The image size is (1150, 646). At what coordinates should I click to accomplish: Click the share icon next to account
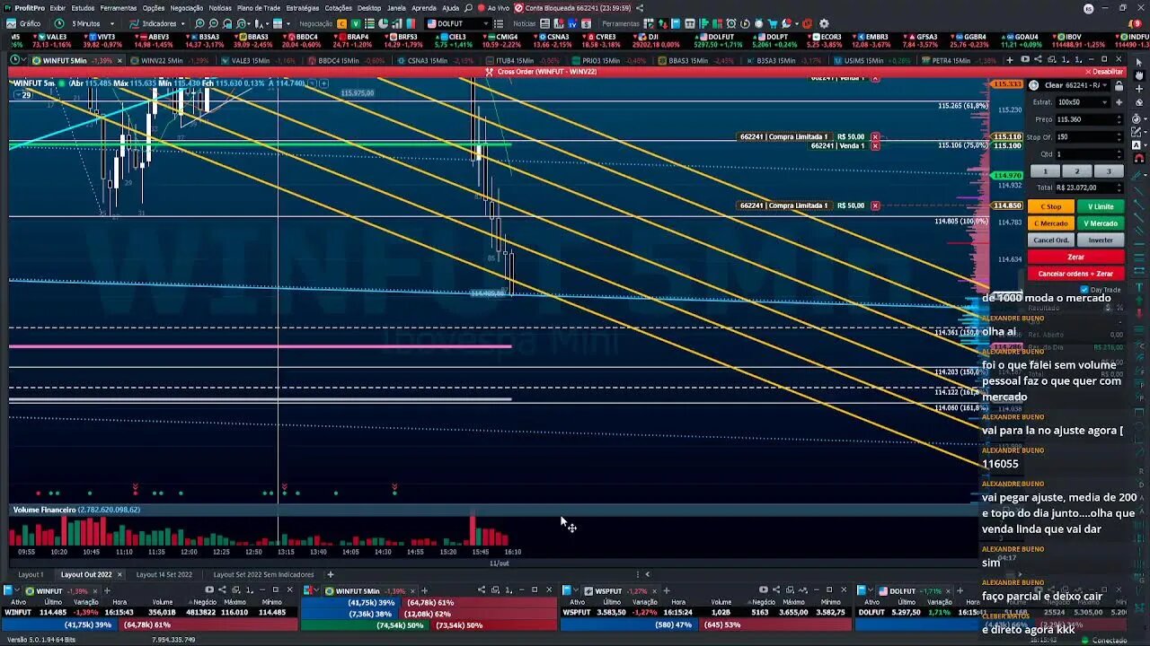coord(640,8)
